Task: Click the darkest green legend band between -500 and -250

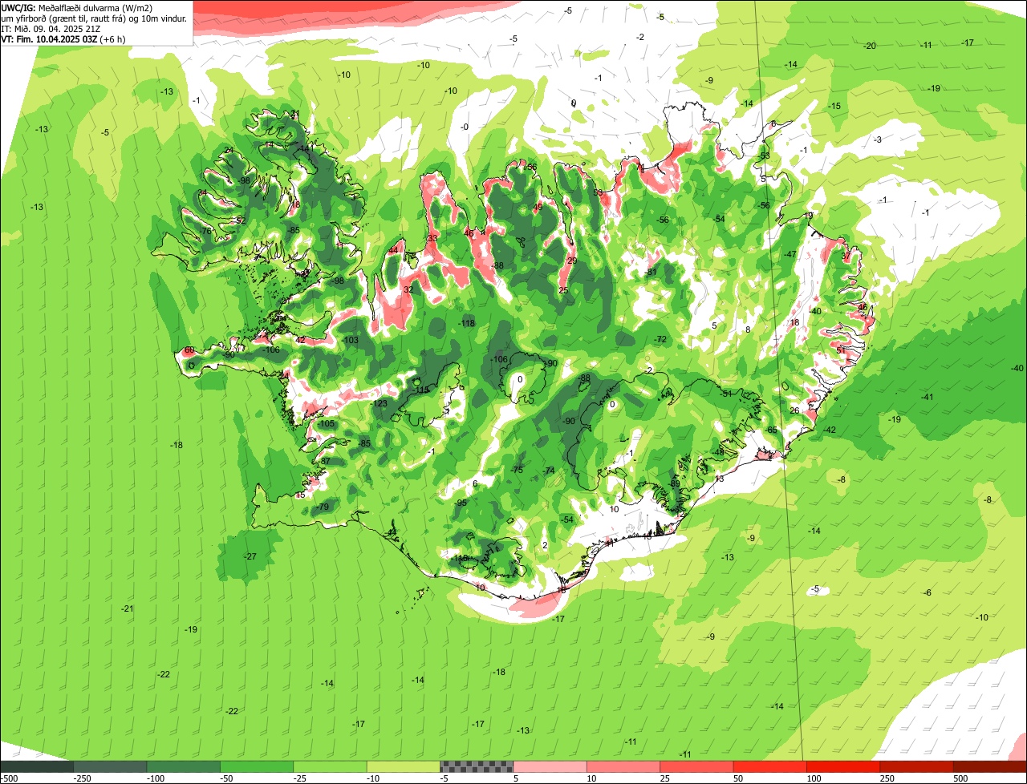Action: pos(37,766)
